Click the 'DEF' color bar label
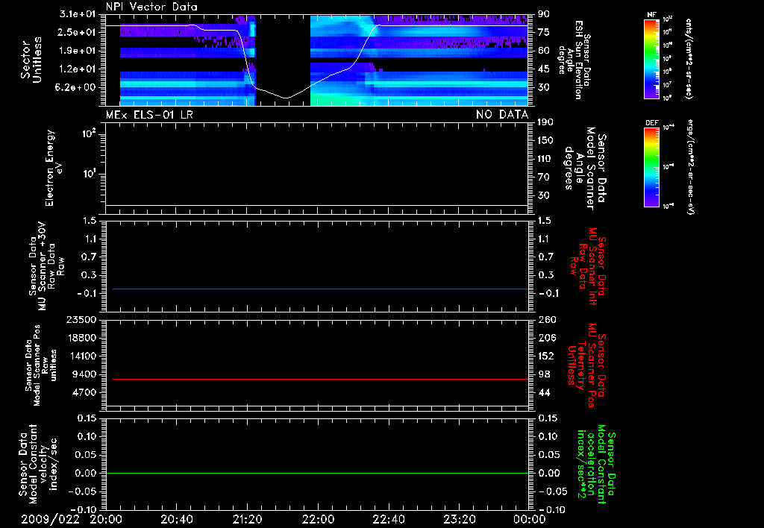The image size is (764, 528). (652, 123)
